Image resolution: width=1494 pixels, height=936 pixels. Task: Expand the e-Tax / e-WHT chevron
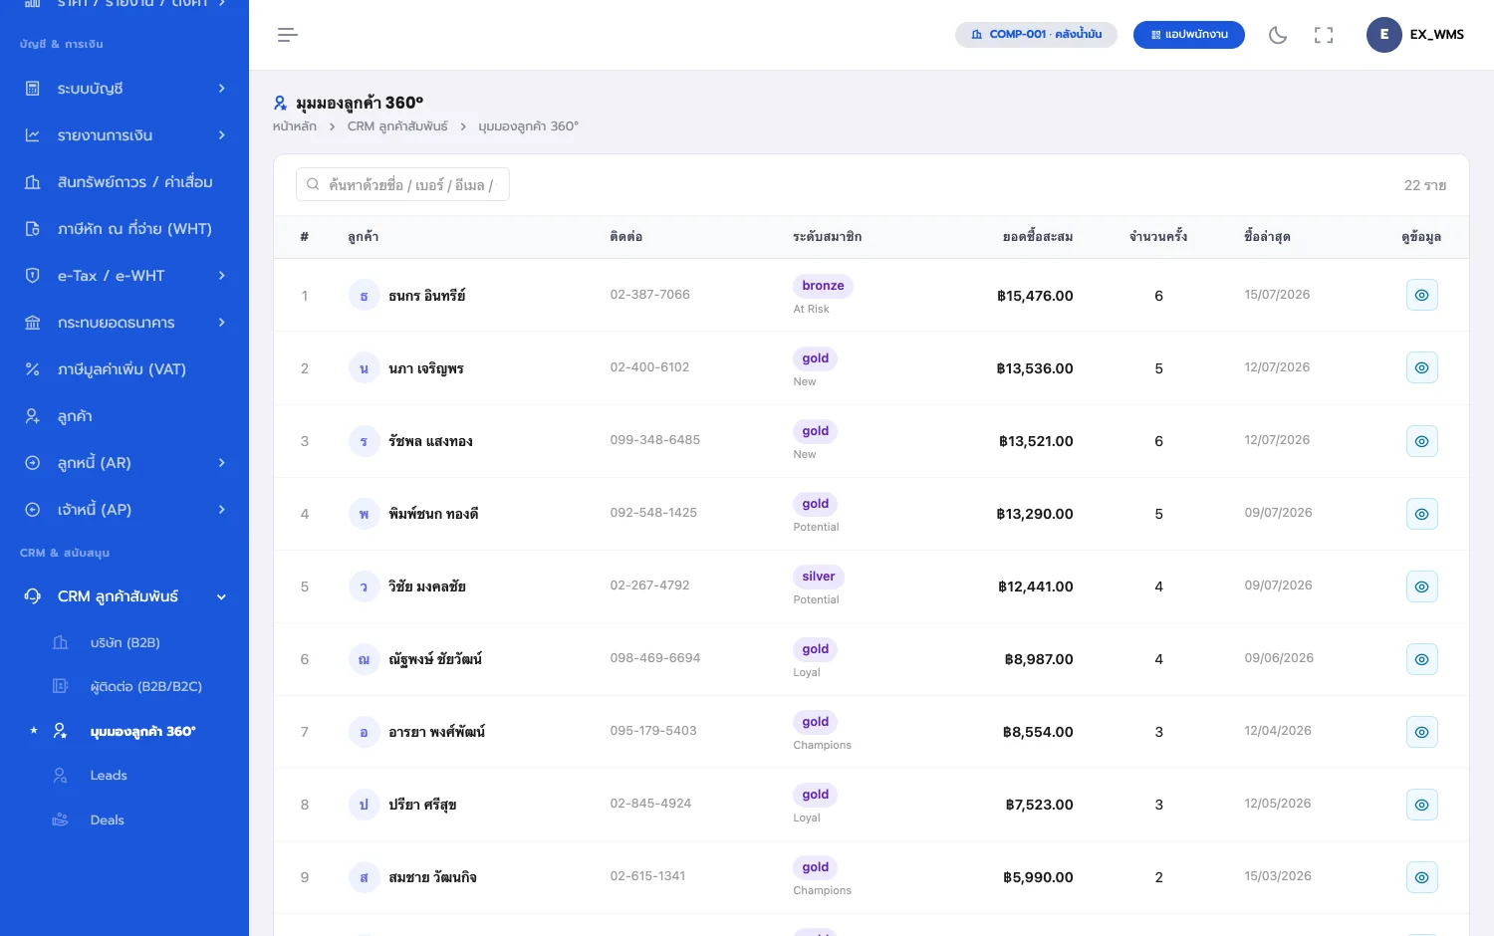click(x=221, y=276)
